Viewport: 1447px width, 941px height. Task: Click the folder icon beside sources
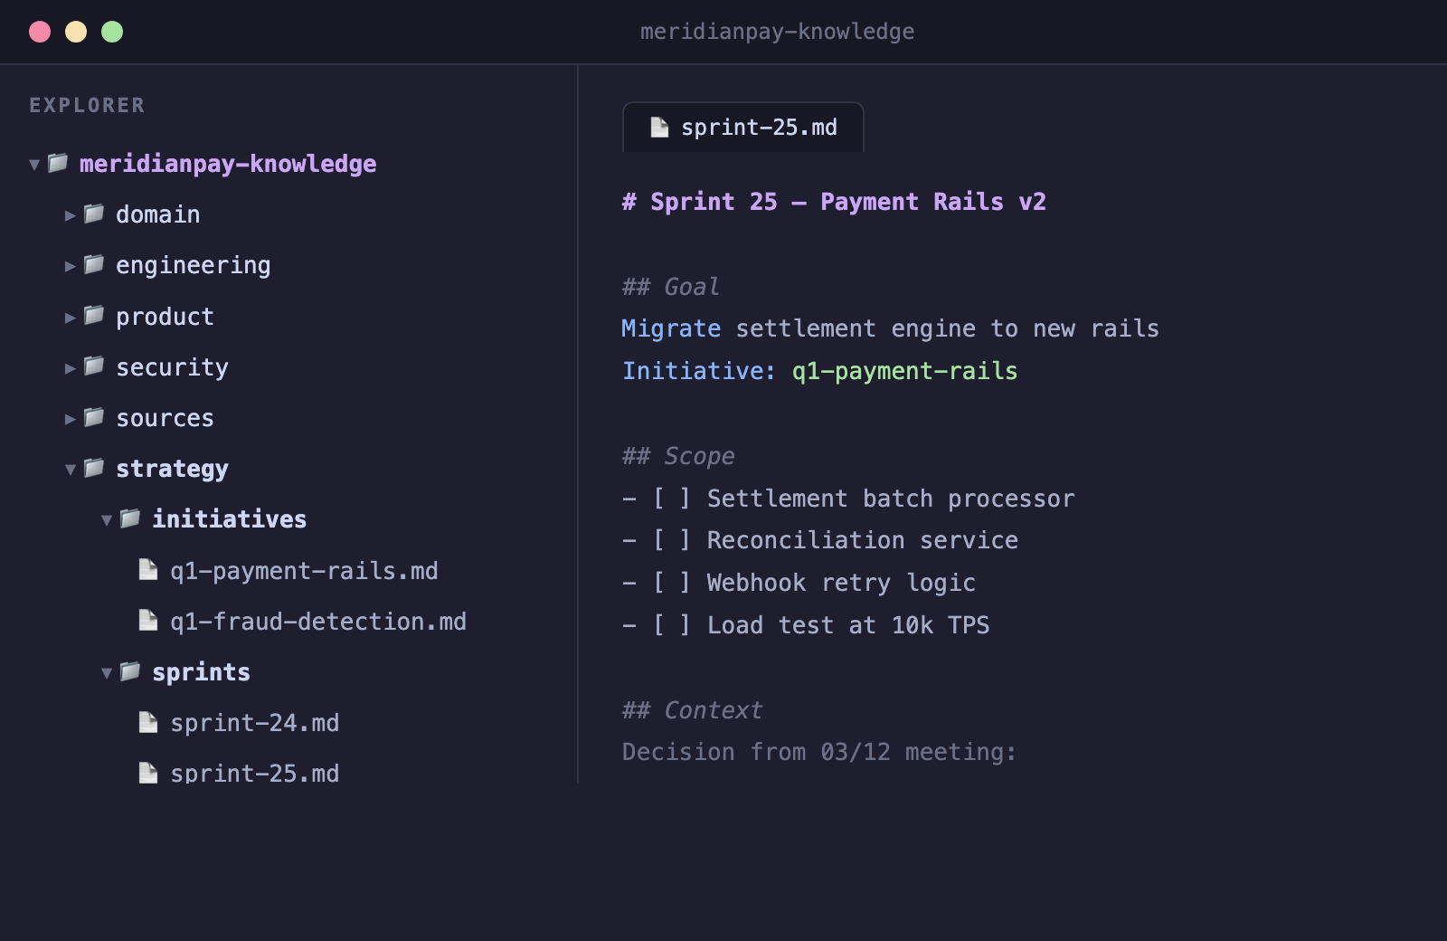coord(93,418)
